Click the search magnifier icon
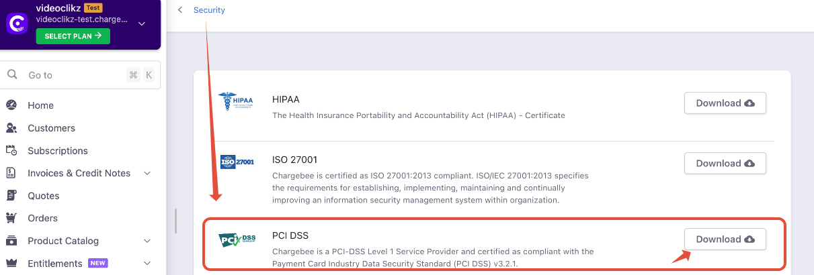This screenshot has width=814, height=275. point(12,74)
